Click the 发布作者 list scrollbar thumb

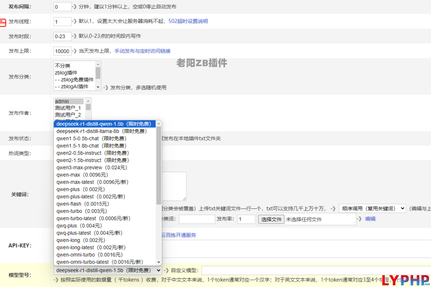click(88, 107)
